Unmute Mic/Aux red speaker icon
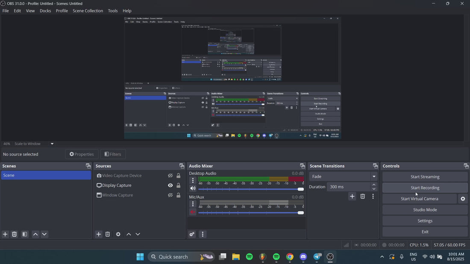This screenshot has height=264, width=470. pos(193,212)
